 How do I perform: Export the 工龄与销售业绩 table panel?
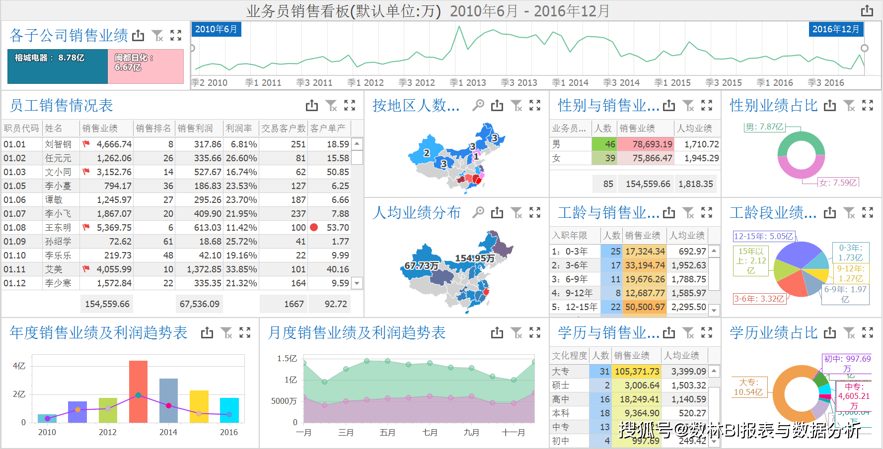coord(669,212)
